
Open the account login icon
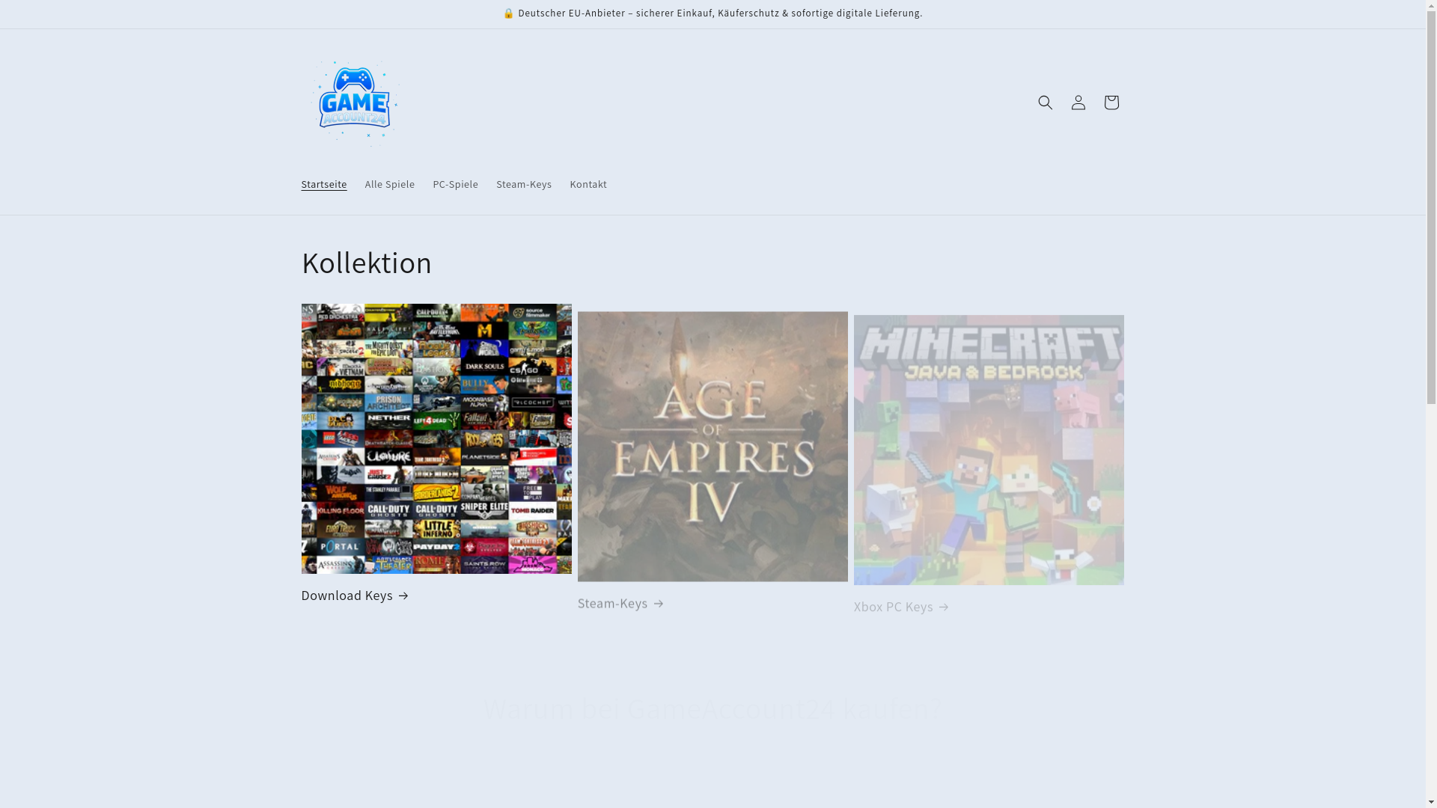tap(1078, 102)
